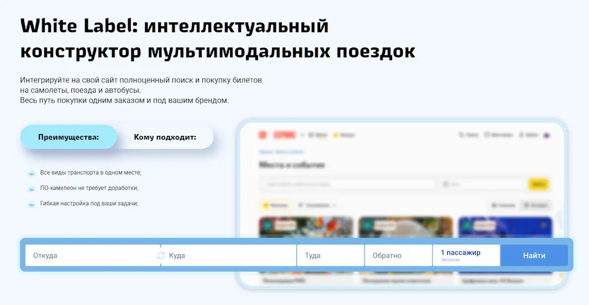Select the yellow highlighted filter chip in the preview

275,206
